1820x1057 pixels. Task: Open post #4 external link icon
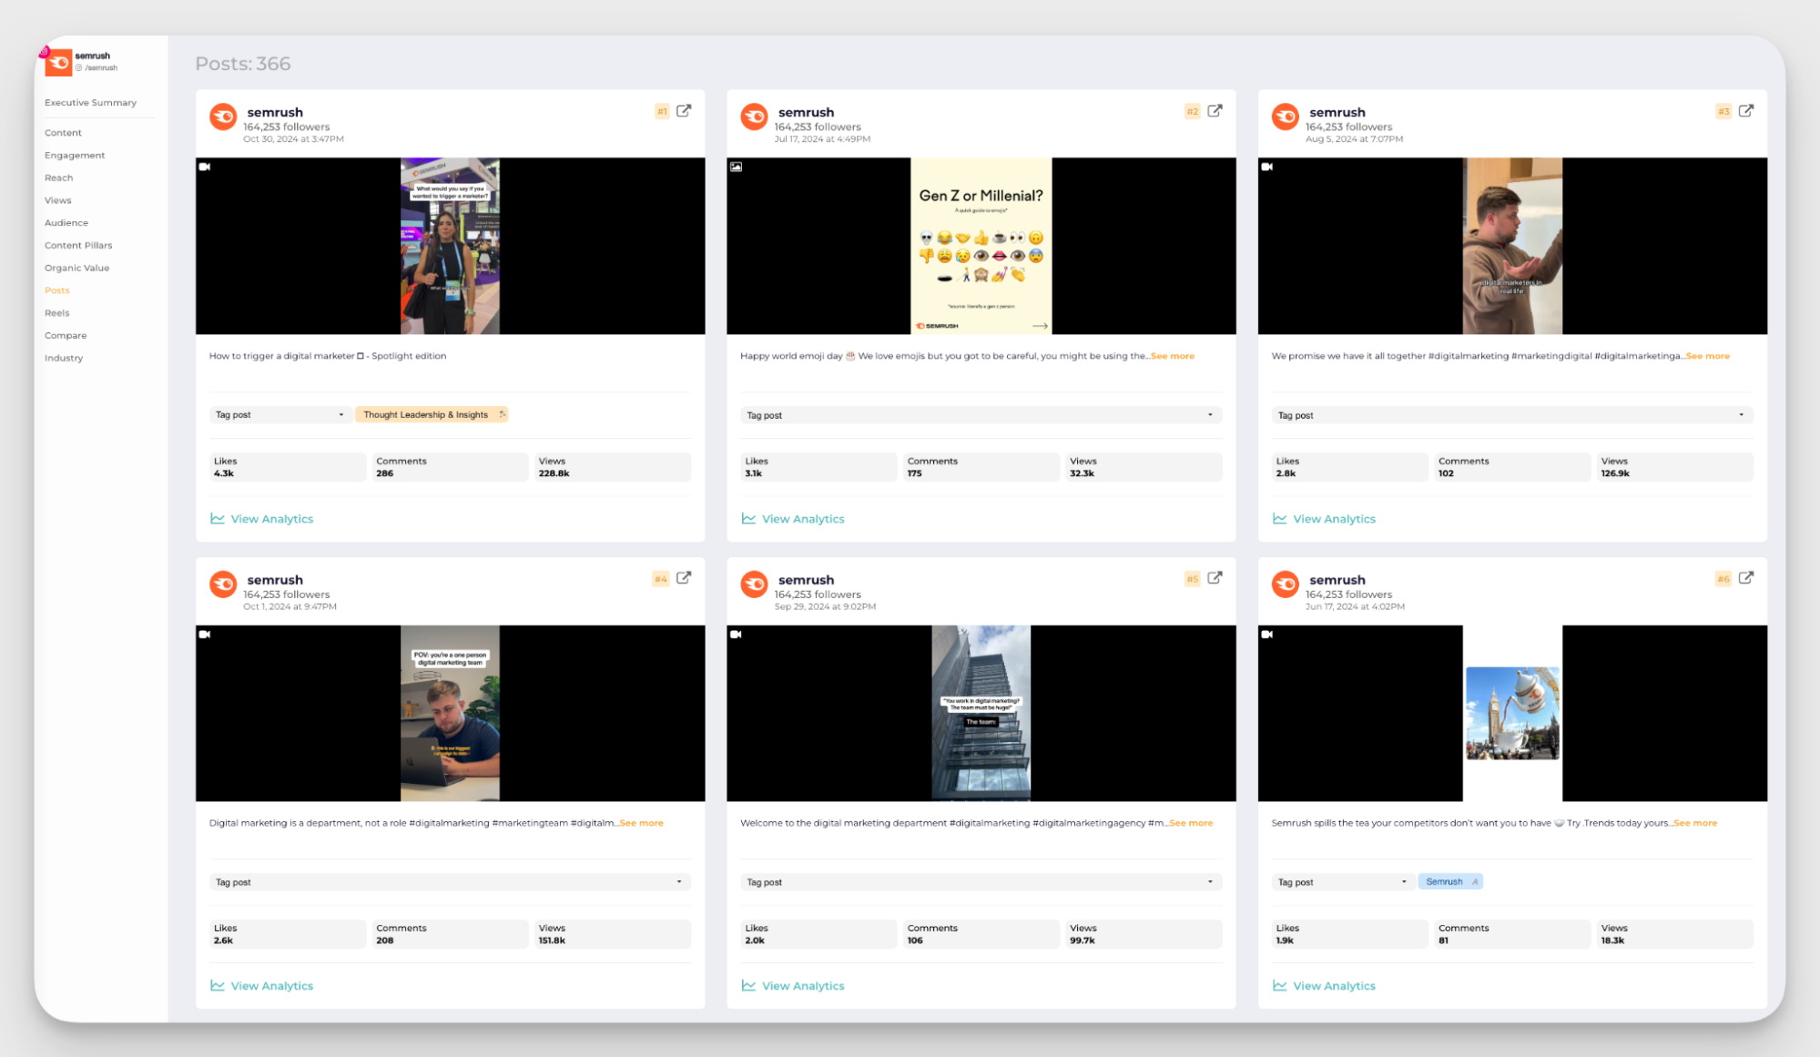click(x=684, y=578)
